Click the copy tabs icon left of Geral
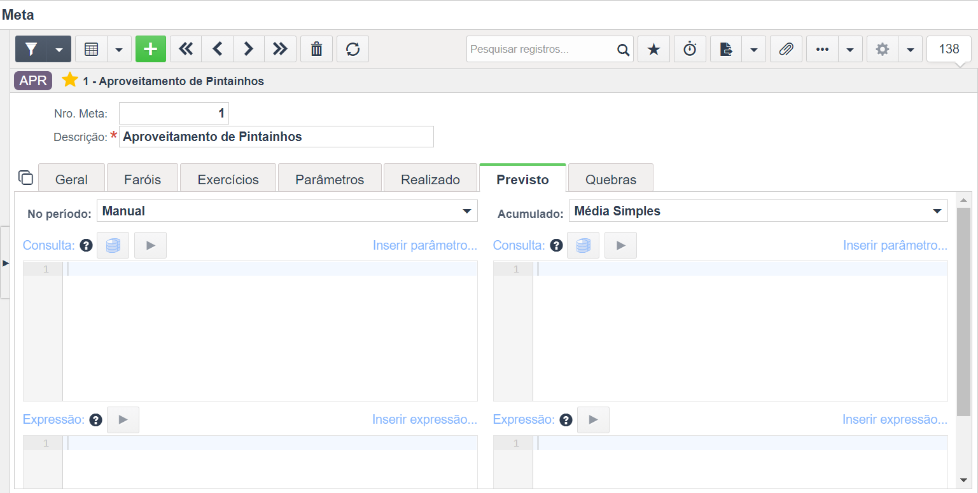978x493 pixels. (25, 177)
